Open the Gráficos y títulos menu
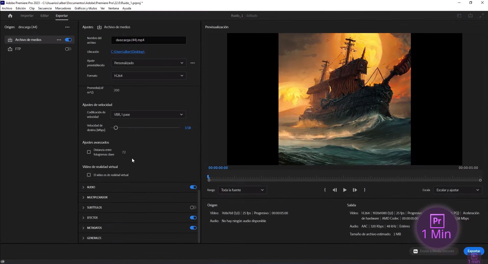The image size is (488, 264). click(x=86, y=8)
